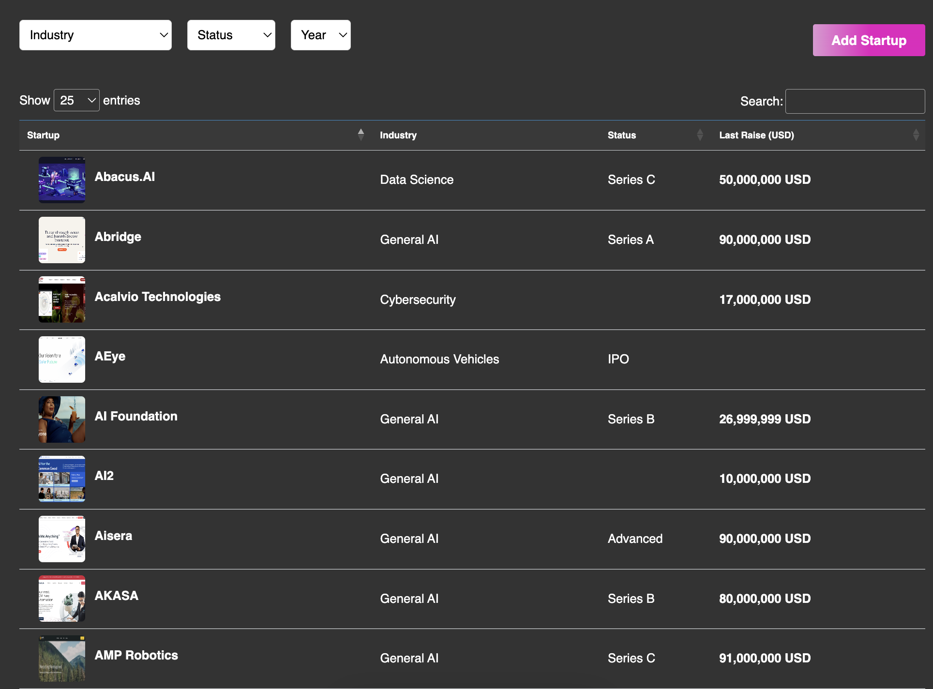Open the AKASA startup name
The width and height of the screenshot is (933, 689).
pyautogui.click(x=117, y=596)
